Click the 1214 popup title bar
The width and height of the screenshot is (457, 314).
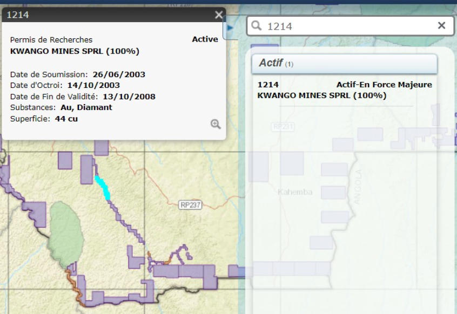pyautogui.click(x=108, y=15)
